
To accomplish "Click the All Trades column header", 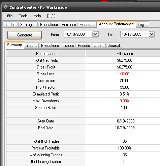I will tap(125, 54).
